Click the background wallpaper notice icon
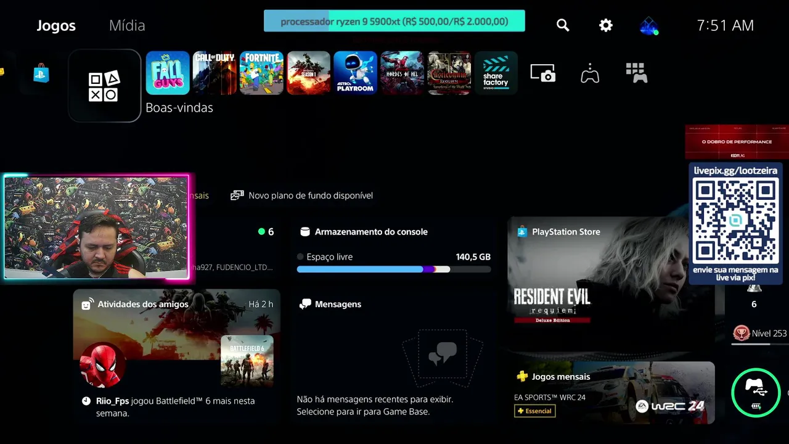 click(237, 195)
